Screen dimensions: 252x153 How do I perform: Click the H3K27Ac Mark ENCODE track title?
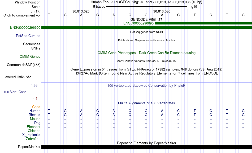[146, 73]
